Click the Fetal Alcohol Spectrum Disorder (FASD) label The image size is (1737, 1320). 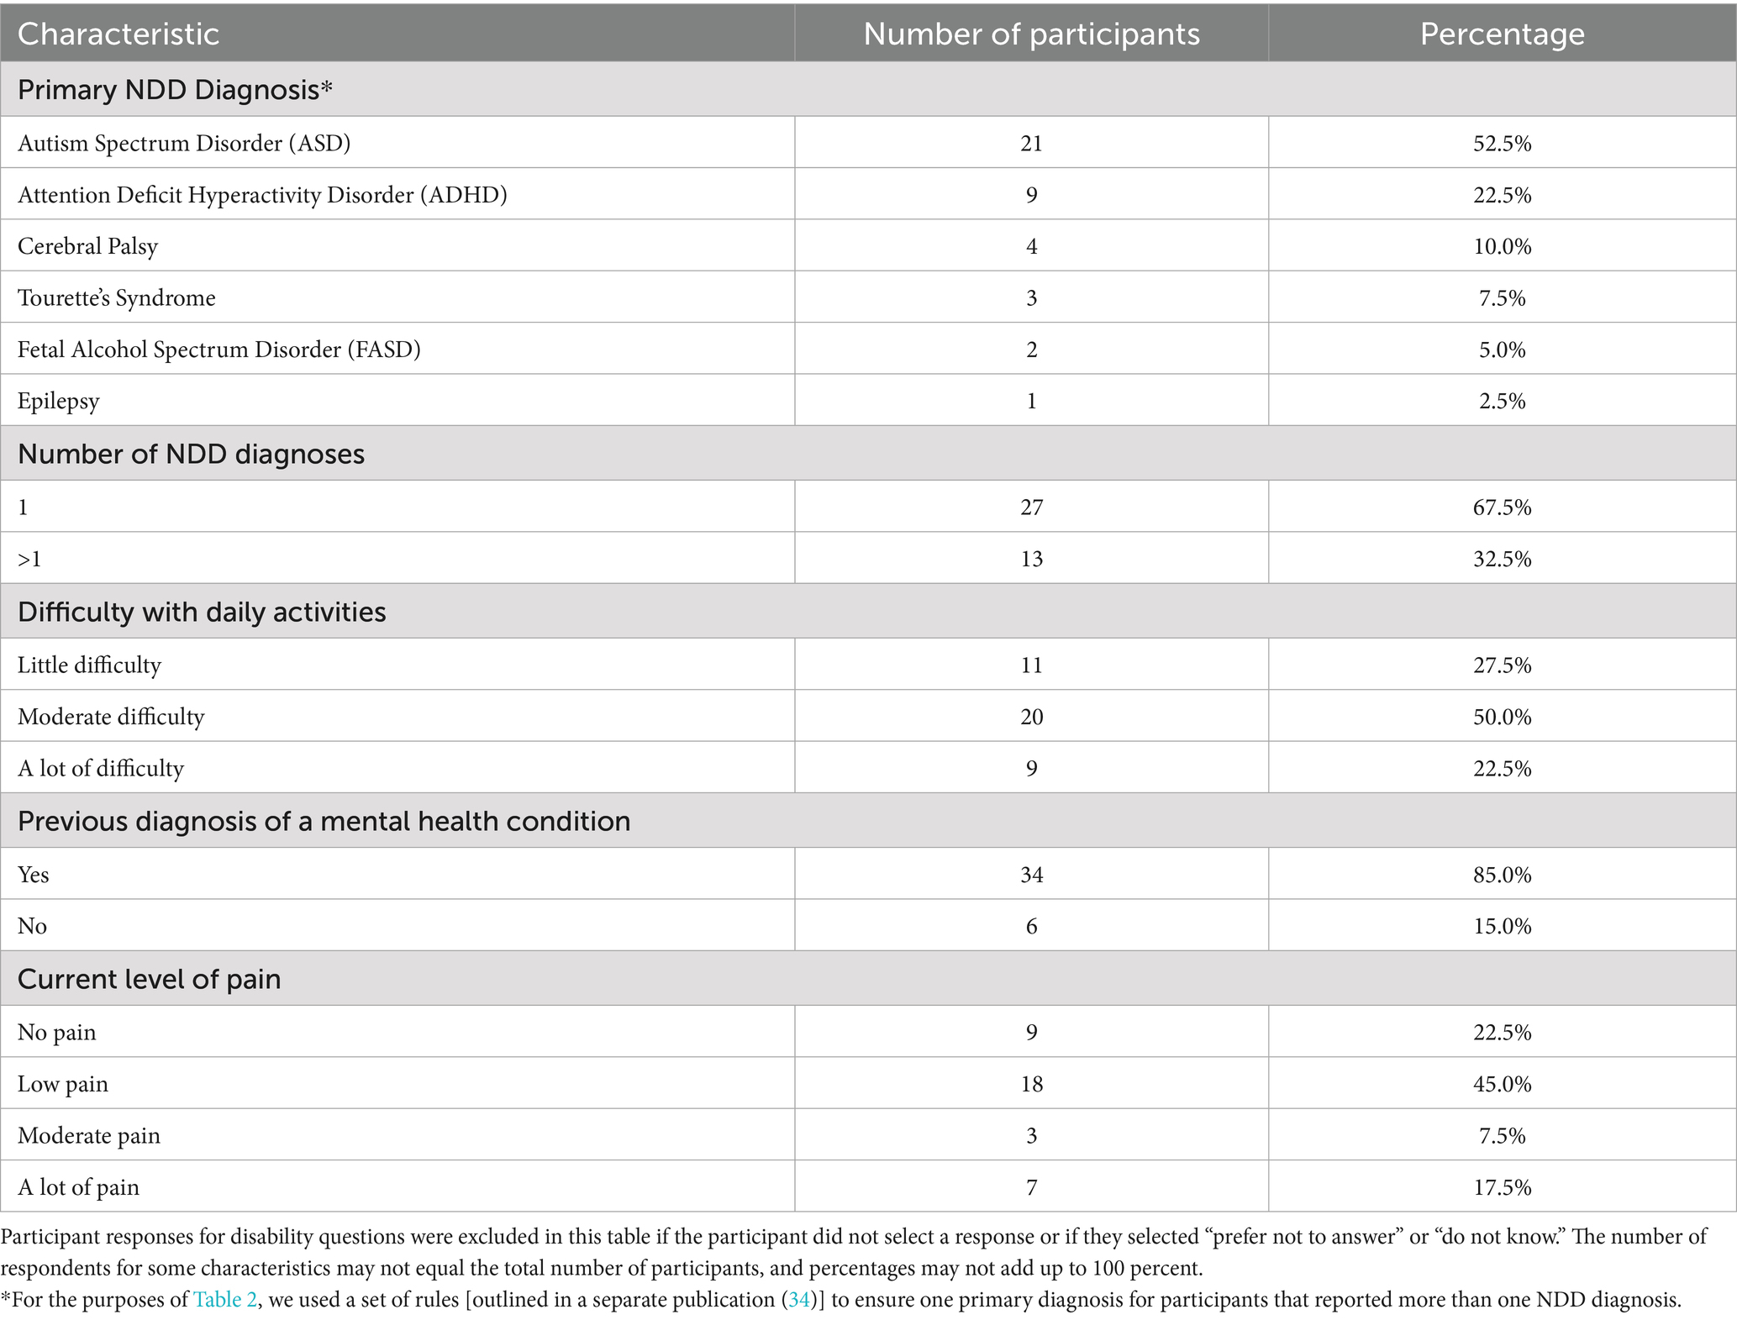click(x=219, y=350)
